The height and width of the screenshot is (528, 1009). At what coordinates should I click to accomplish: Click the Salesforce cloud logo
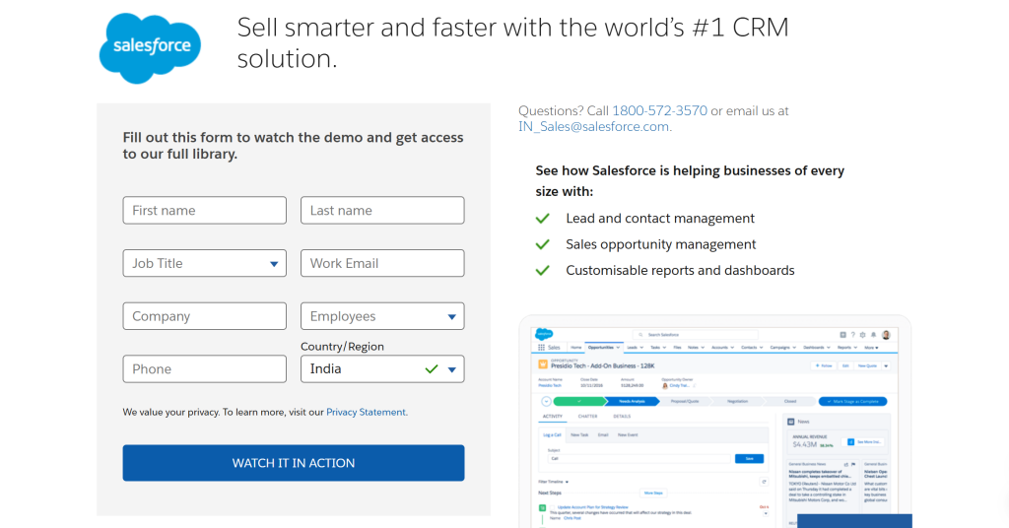point(150,48)
